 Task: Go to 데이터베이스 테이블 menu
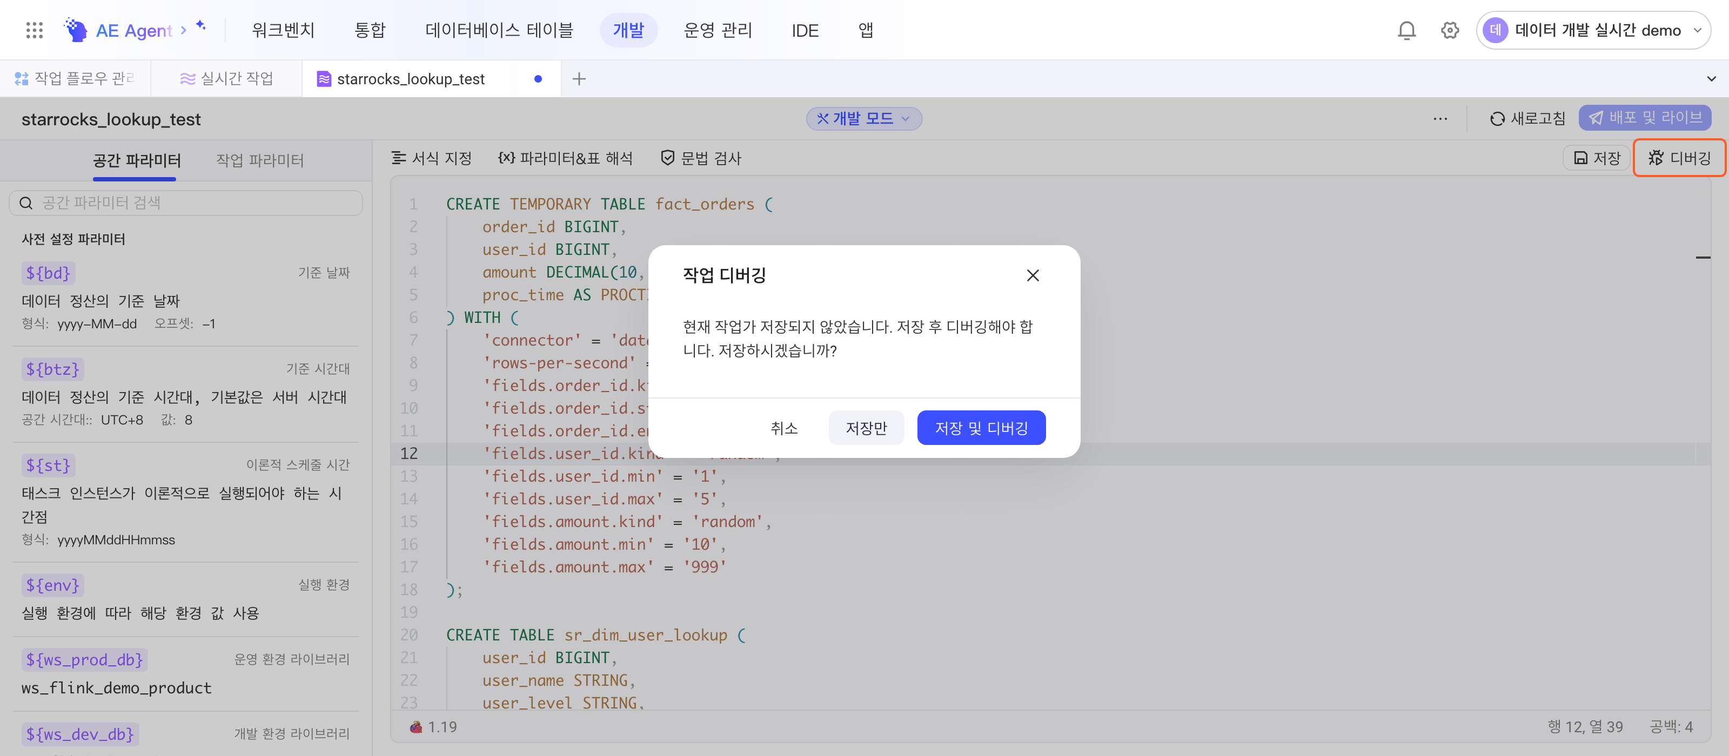point(499,30)
